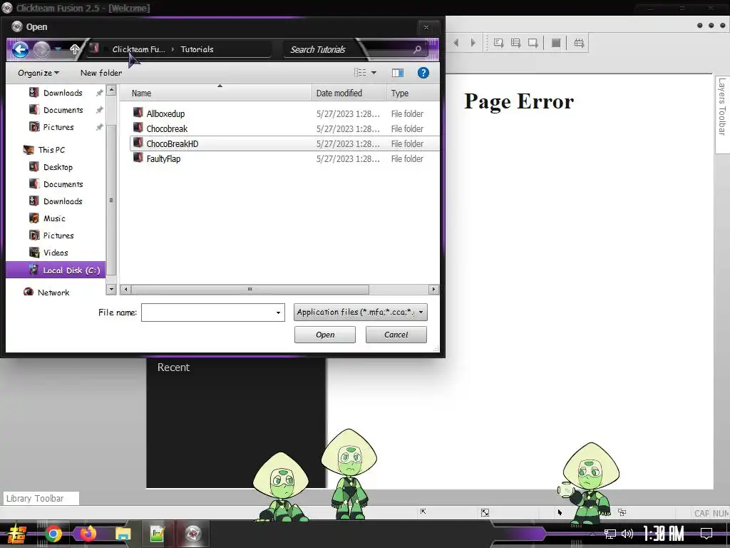
Task: Change the view layout icon
Action: tap(360, 73)
